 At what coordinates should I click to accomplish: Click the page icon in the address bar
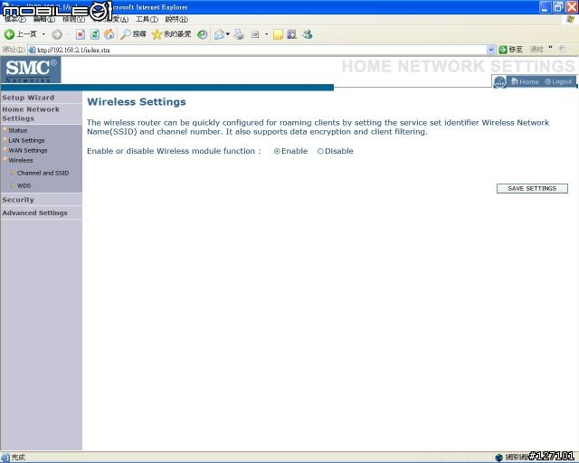tap(33, 50)
